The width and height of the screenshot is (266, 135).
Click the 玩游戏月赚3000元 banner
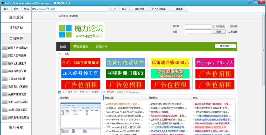pyautogui.click(x=170, y=62)
